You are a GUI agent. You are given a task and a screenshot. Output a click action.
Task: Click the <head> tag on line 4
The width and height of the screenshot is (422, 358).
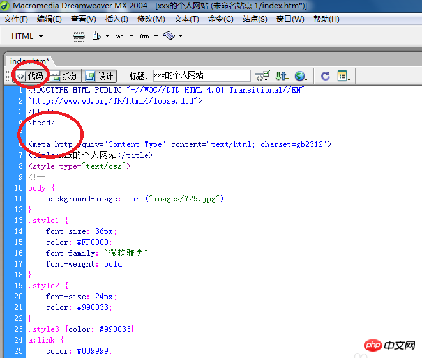point(41,123)
